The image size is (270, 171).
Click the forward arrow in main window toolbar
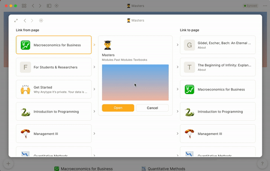click(x=40, y=6)
